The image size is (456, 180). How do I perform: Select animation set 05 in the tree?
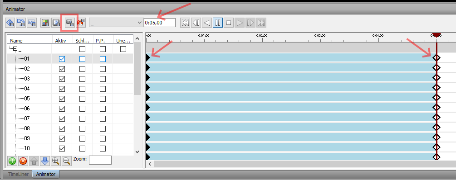(27, 99)
